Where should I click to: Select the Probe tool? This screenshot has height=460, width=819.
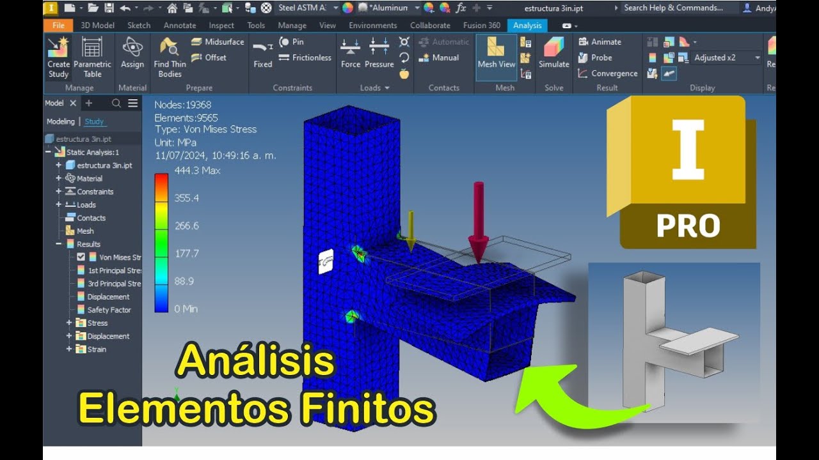[595, 57]
